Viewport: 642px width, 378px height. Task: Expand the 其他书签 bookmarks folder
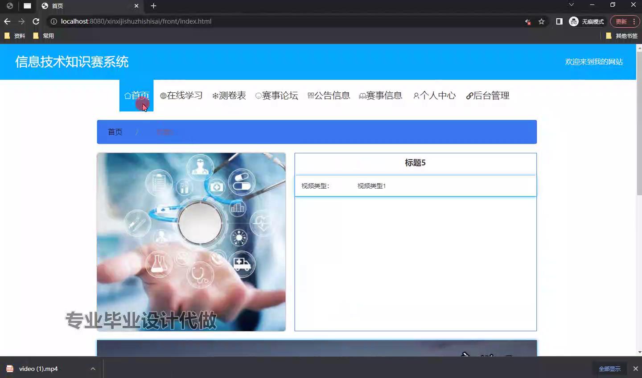point(621,36)
